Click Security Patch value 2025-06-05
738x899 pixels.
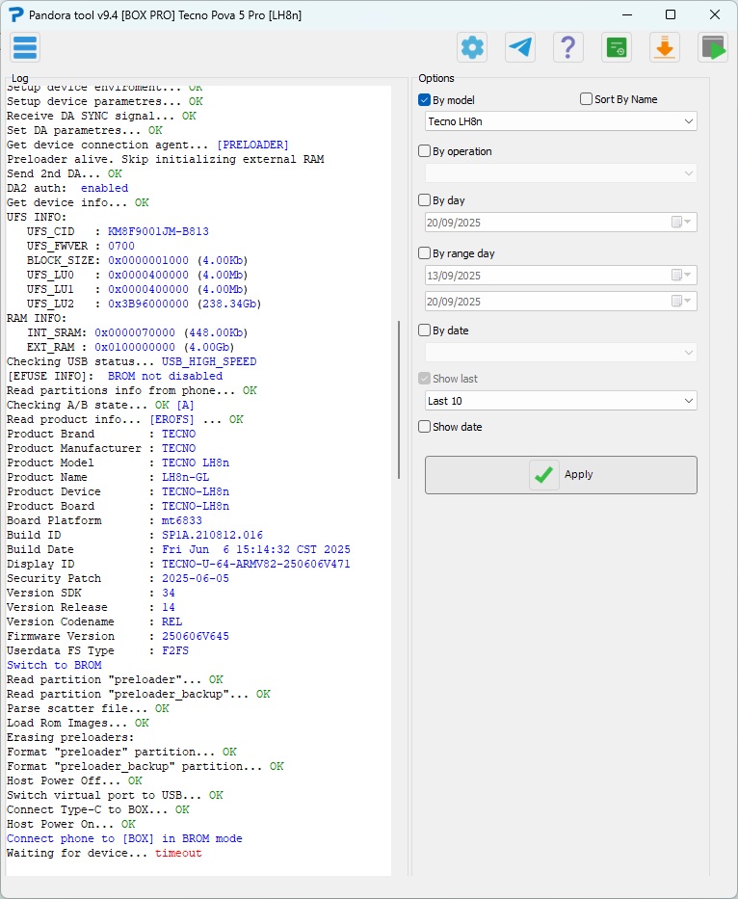(196, 578)
